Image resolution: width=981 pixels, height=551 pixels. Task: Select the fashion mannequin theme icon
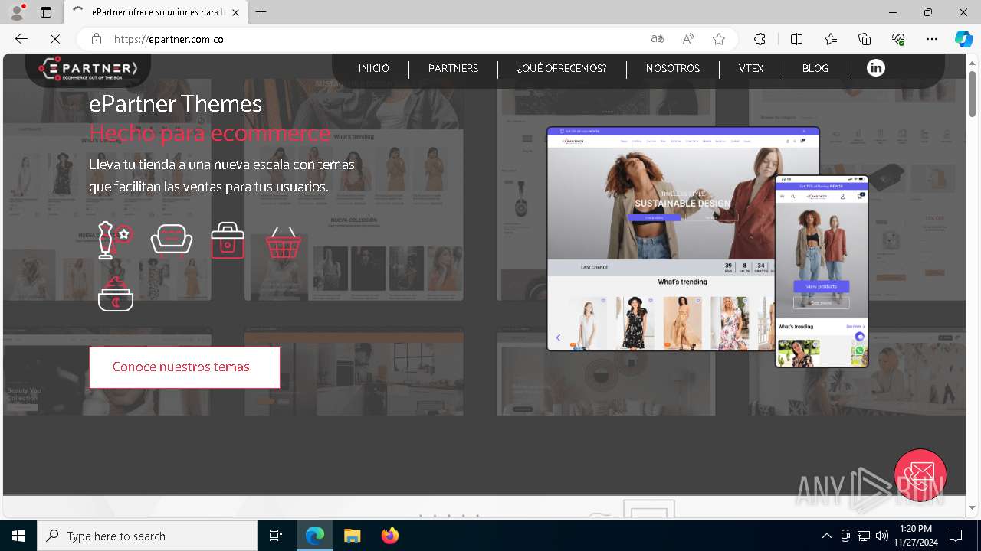[x=116, y=240]
